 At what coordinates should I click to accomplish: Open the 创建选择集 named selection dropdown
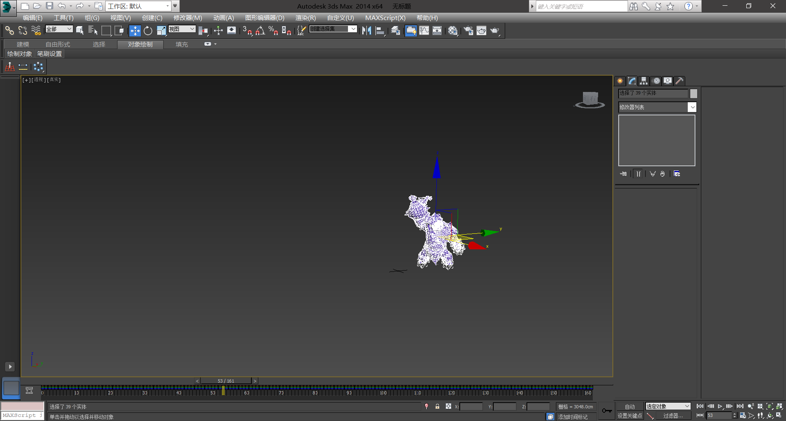tap(333, 29)
